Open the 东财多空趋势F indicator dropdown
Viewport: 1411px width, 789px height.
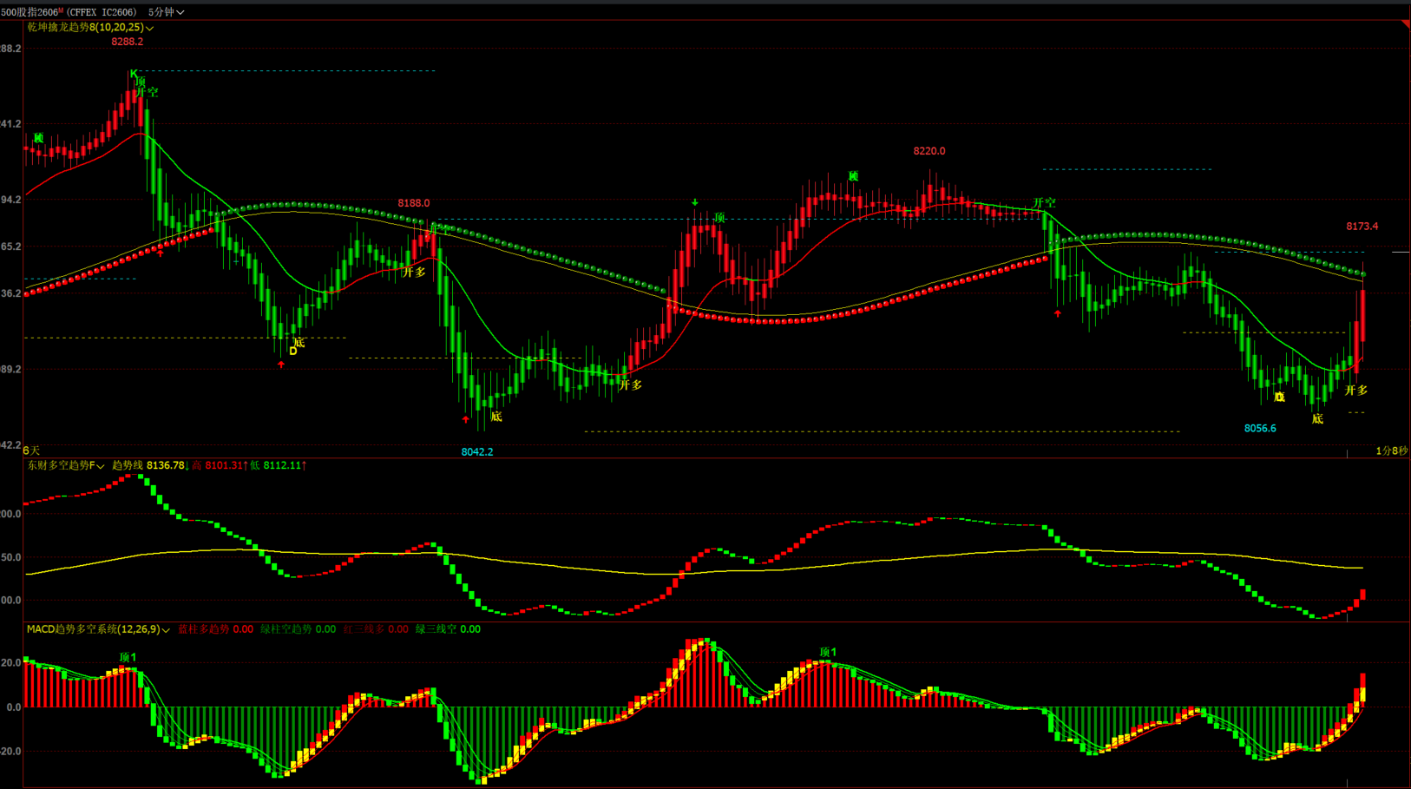(x=101, y=466)
